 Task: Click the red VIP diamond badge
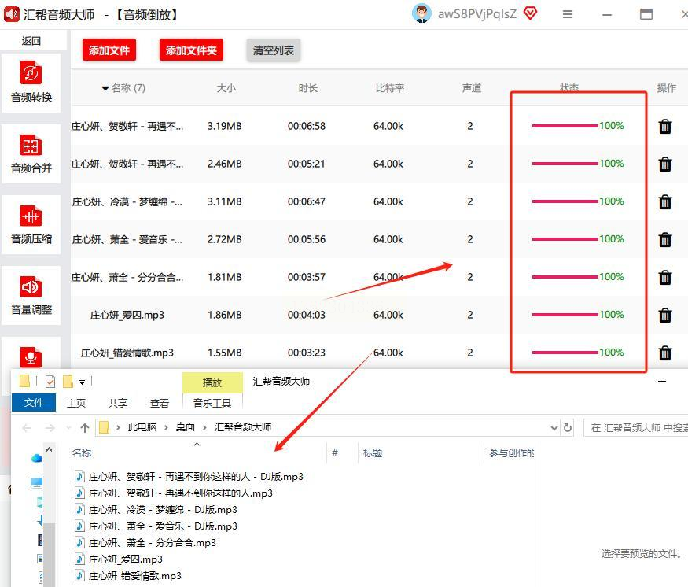530,13
